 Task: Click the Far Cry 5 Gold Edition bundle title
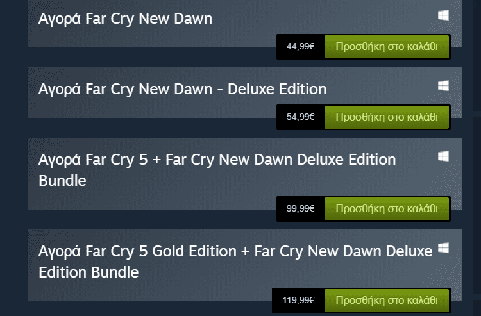(x=235, y=251)
